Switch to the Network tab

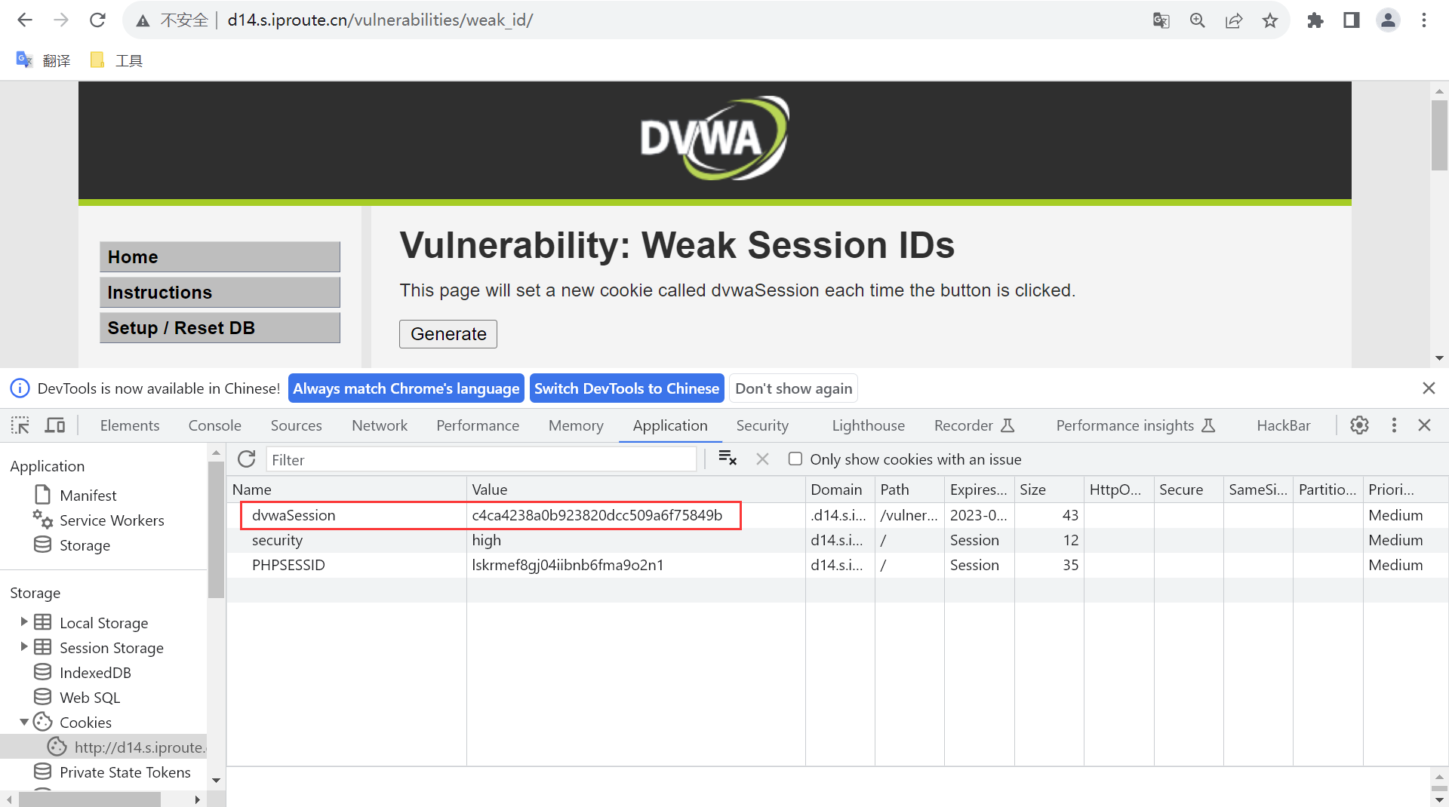379,425
